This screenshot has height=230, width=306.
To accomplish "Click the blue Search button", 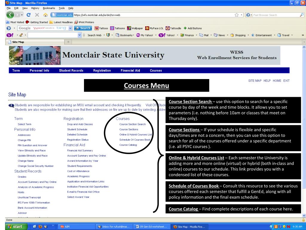I will click(x=83, y=28).
